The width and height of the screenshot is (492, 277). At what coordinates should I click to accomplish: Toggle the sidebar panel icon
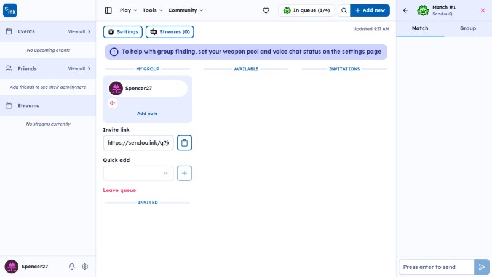(108, 10)
